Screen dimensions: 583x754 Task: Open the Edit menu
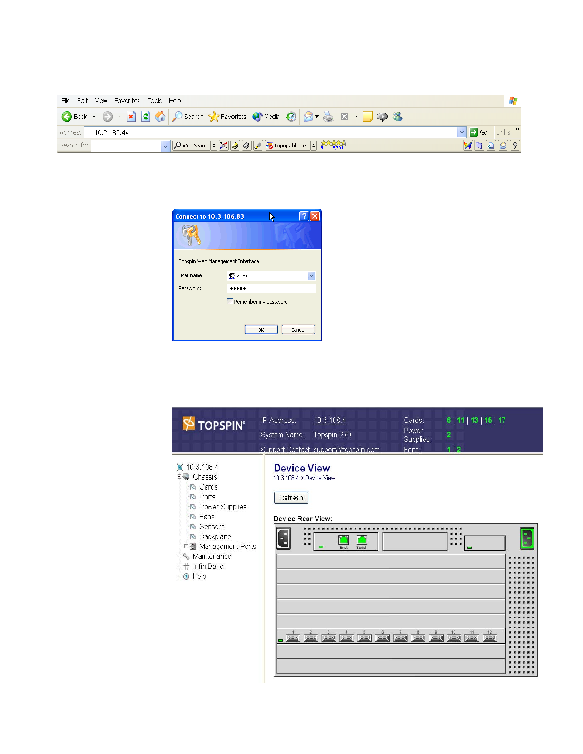[x=82, y=101]
